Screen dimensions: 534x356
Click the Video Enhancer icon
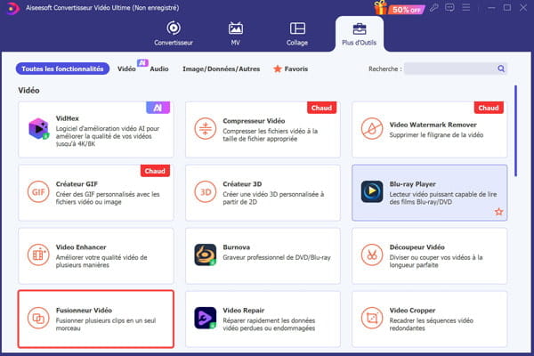pos(39,255)
